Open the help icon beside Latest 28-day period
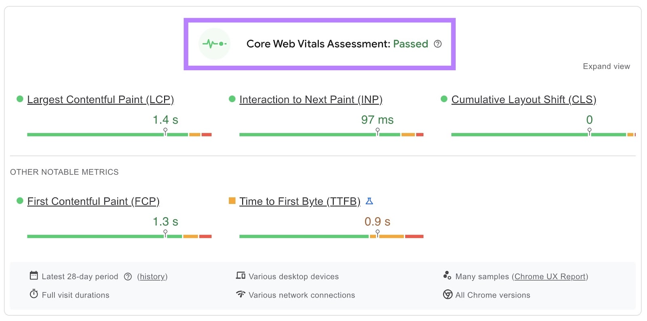Viewport: 647px width, 321px height. pyautogui.click(x=128, y=277)
